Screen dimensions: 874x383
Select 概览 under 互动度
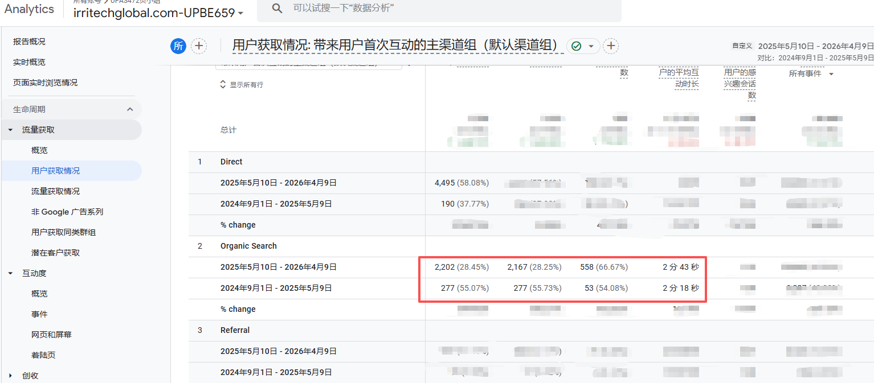[x=39, y=294]
